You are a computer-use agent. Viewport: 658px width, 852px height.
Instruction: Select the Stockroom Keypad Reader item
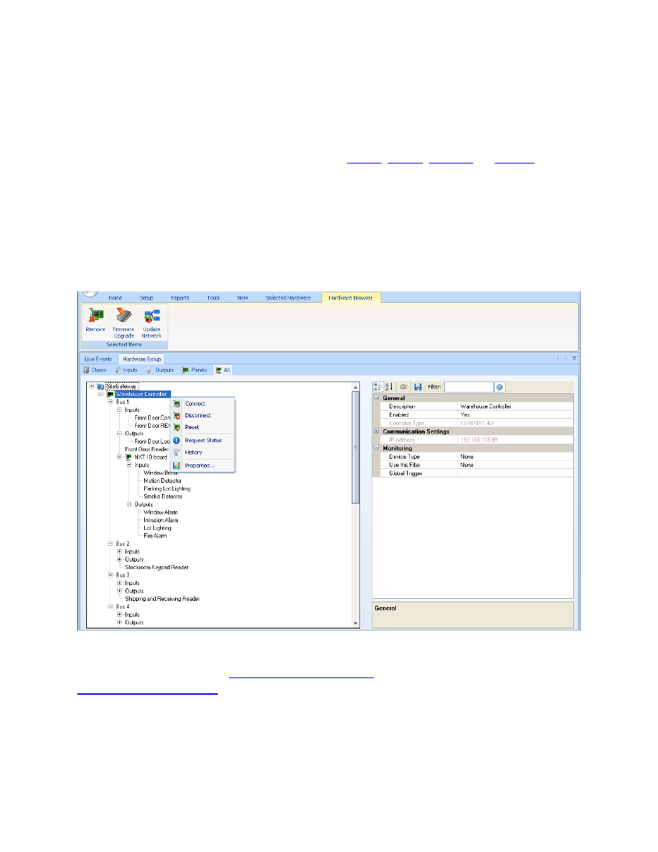click(x=157, y=567)
